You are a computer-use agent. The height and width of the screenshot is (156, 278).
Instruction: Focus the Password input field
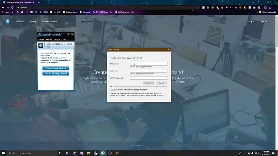[x=148, y=71]
